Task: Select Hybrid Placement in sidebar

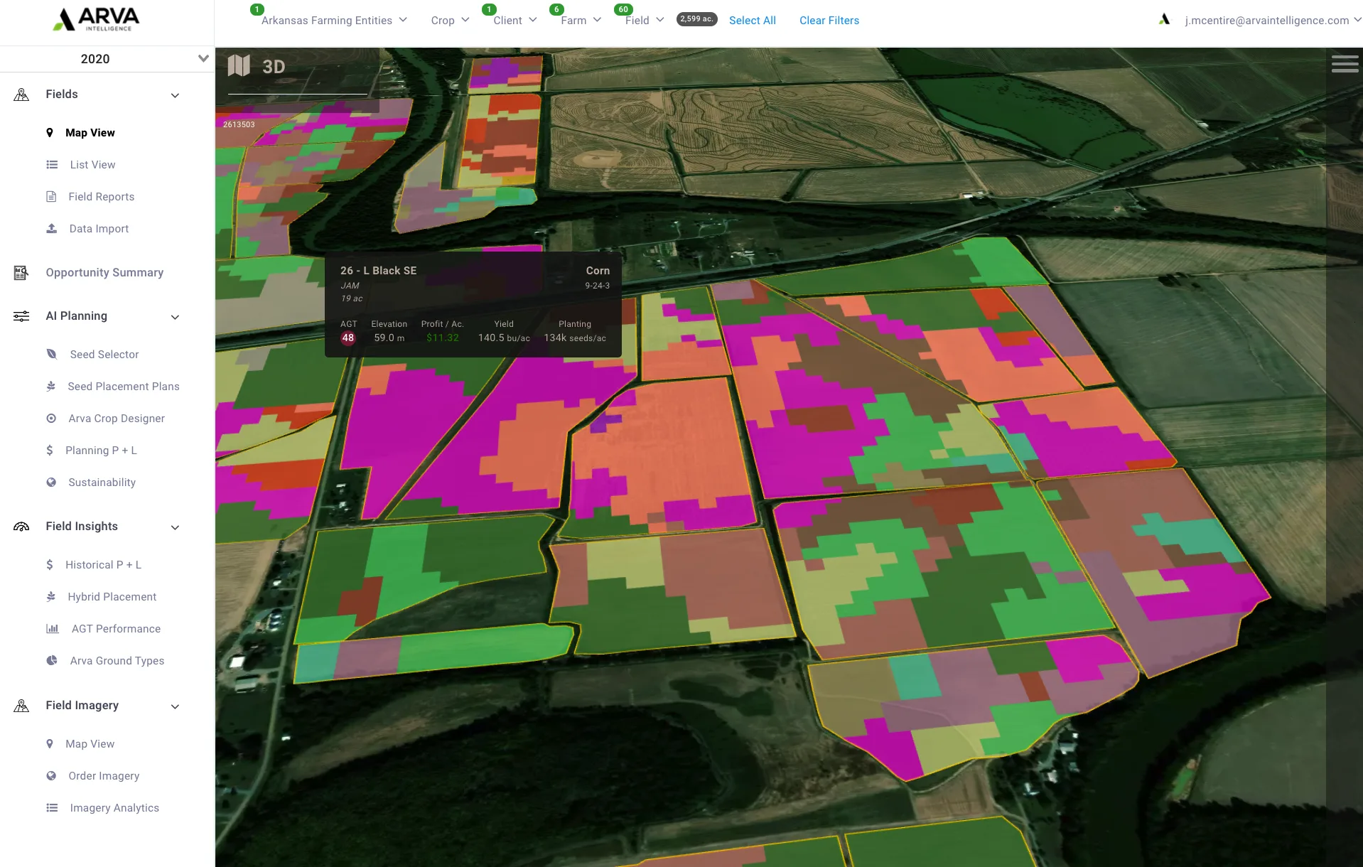Action: coord(112,597)
